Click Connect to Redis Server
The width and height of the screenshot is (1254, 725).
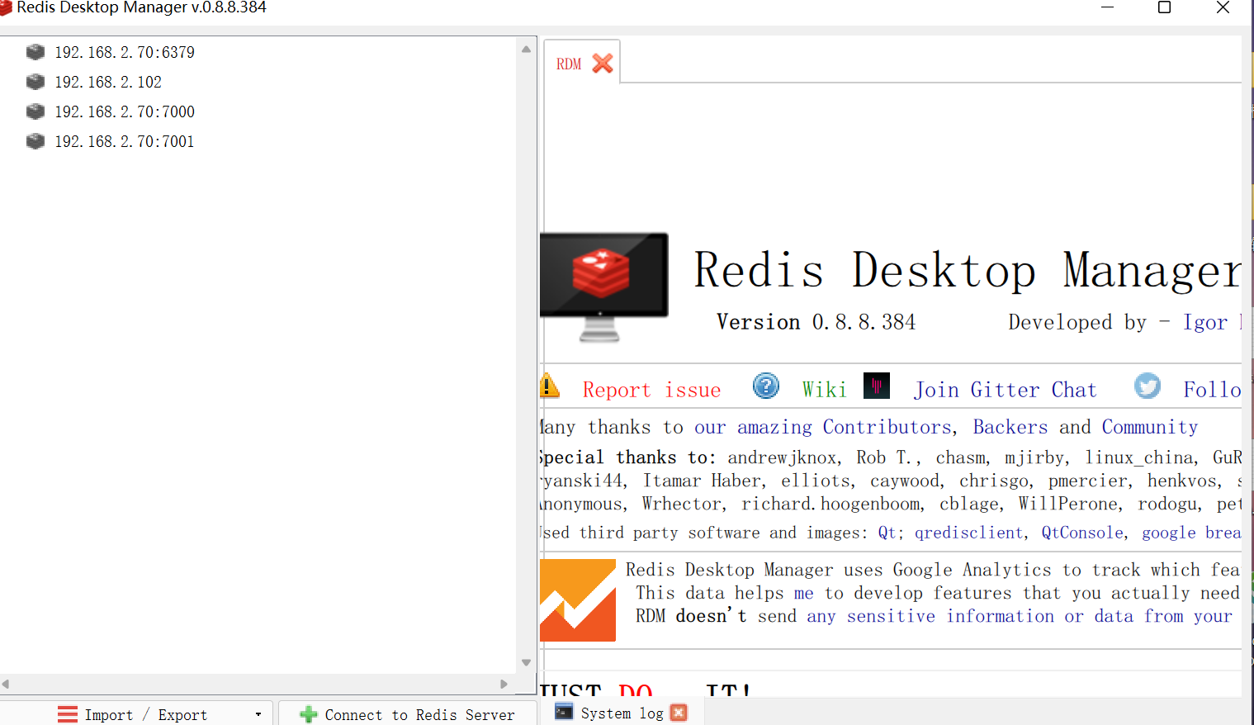(x=419, y=714)
